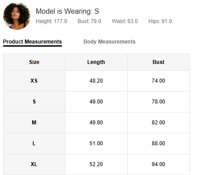This screenshot has width=198, height=175.
Task: Click the Length column header
Action: 96,62
